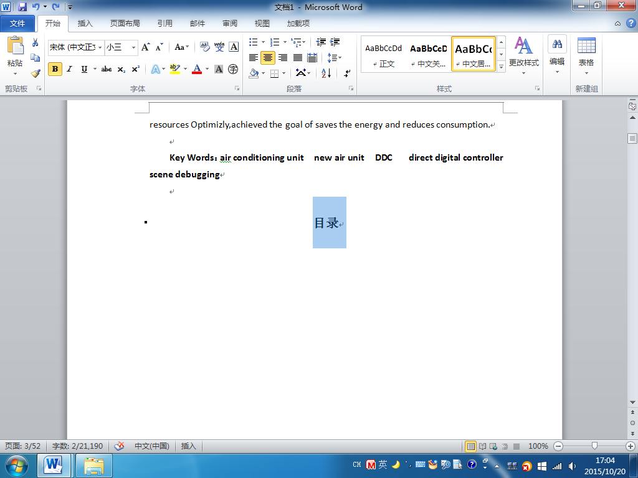Copy the selection with the copy icon
Screen dimensions: 638x478
[x=36, y=58]
